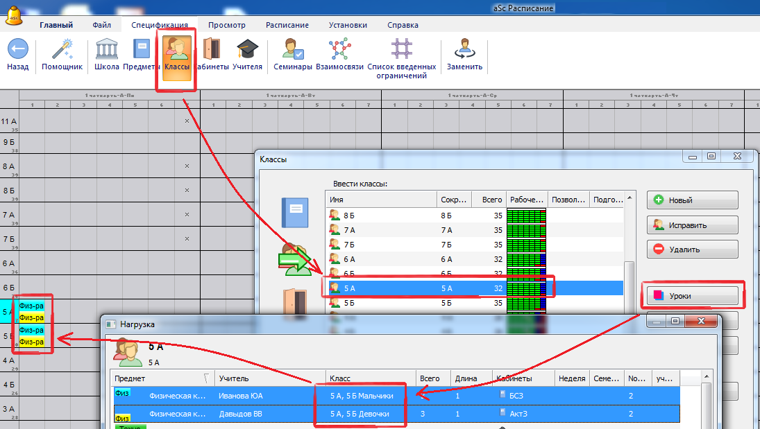Screen dimensions: 760x429
Task: Open the Расписание ribbon tab
Action: click(287, 25)
